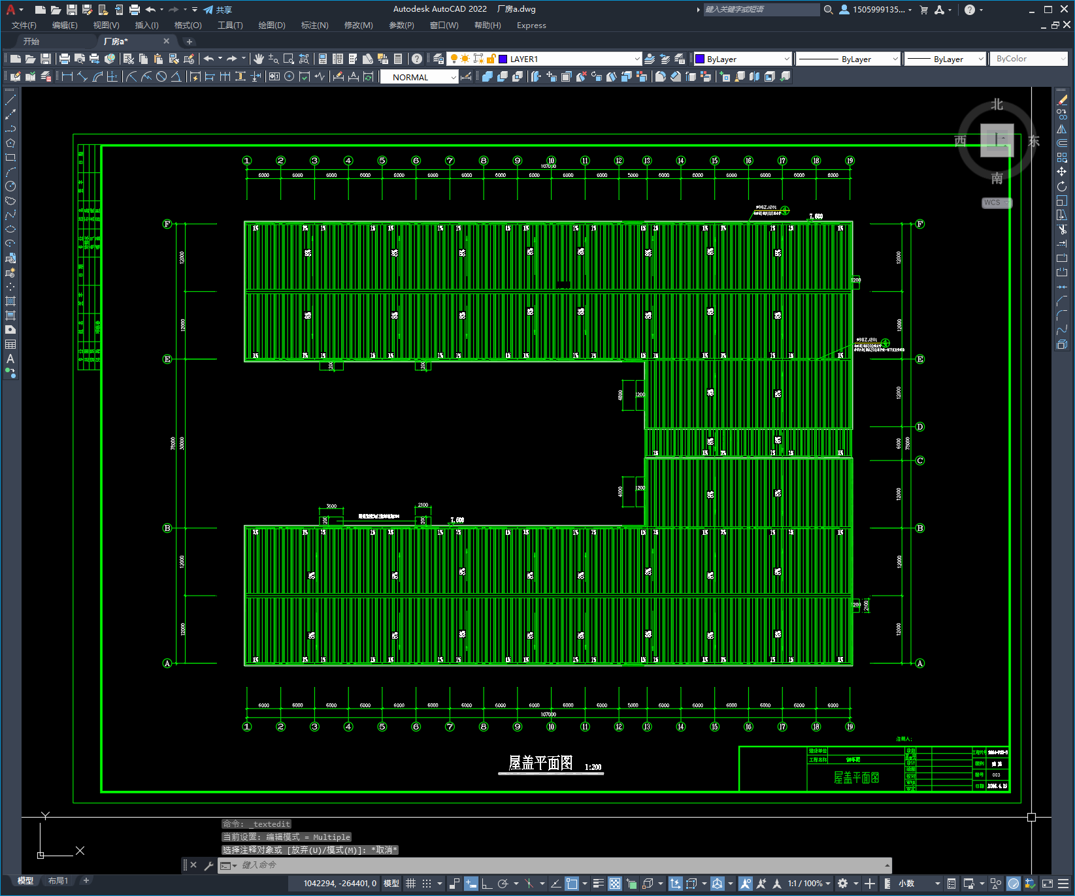Click the 模型 model space status button
Viewport: 1075px width, 896px height.
coord(391,884)
